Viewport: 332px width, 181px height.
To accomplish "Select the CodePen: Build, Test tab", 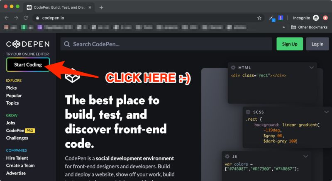I will (59, 7).
